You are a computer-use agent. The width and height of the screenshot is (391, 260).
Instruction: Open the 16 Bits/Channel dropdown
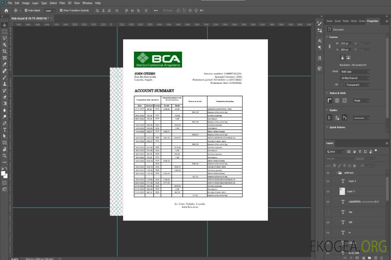[354, 78]
